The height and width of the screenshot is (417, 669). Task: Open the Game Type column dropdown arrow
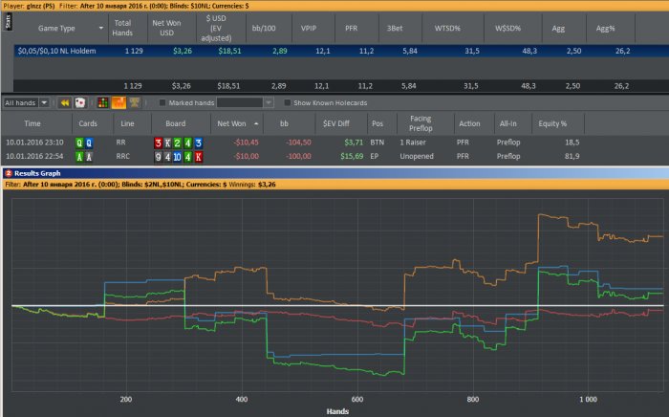[x=101, y=28]
